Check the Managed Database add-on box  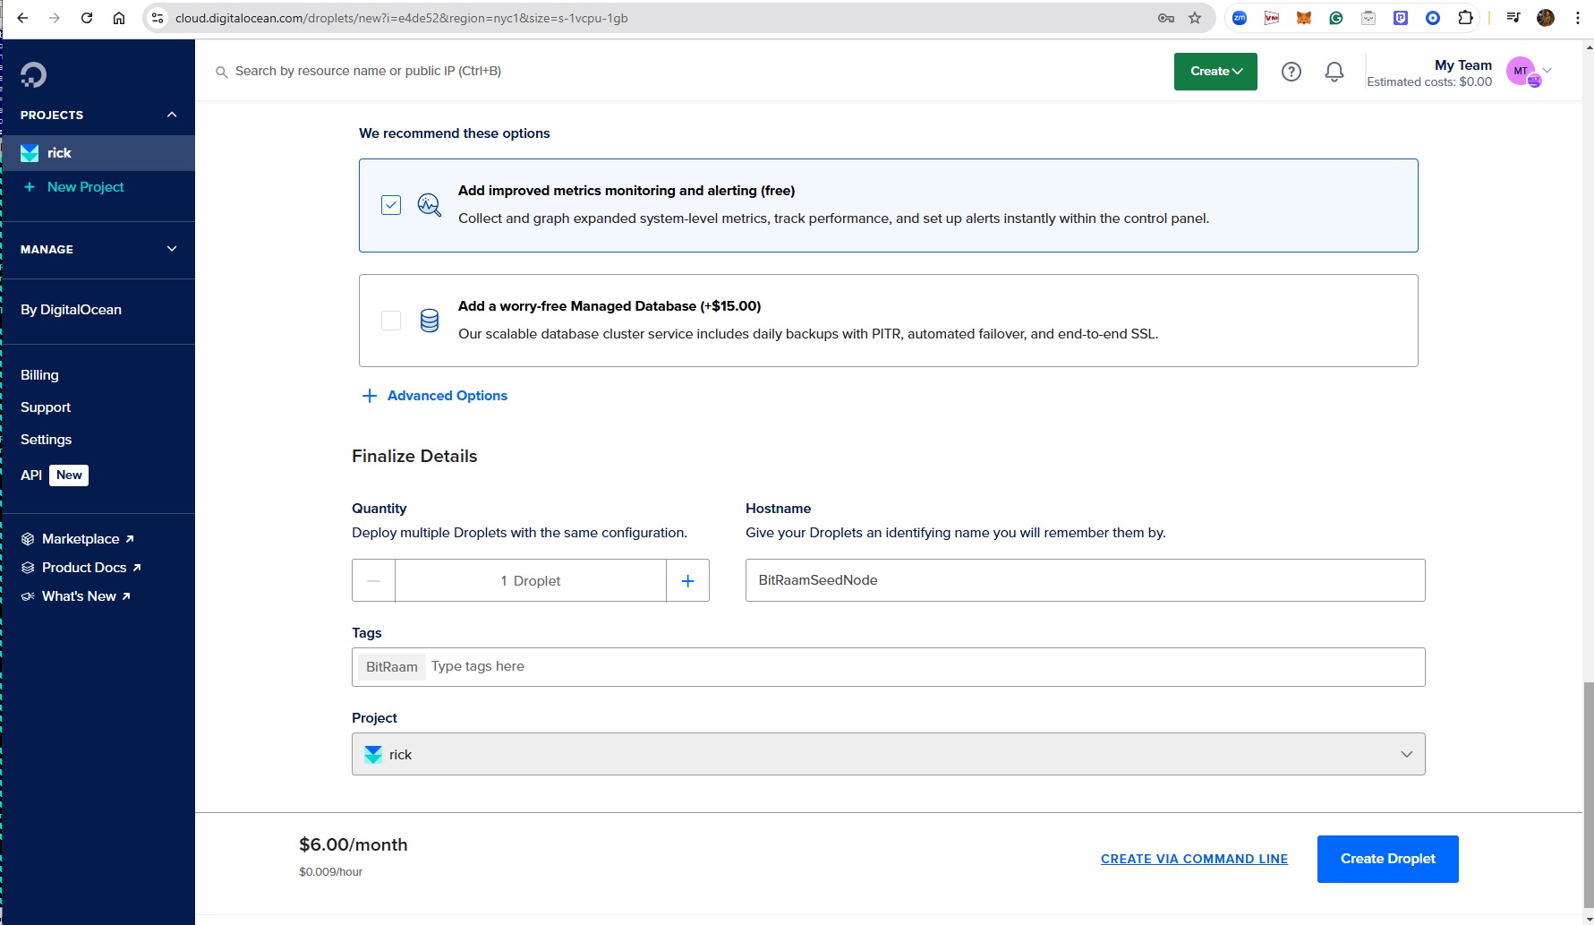pos(391,321)
